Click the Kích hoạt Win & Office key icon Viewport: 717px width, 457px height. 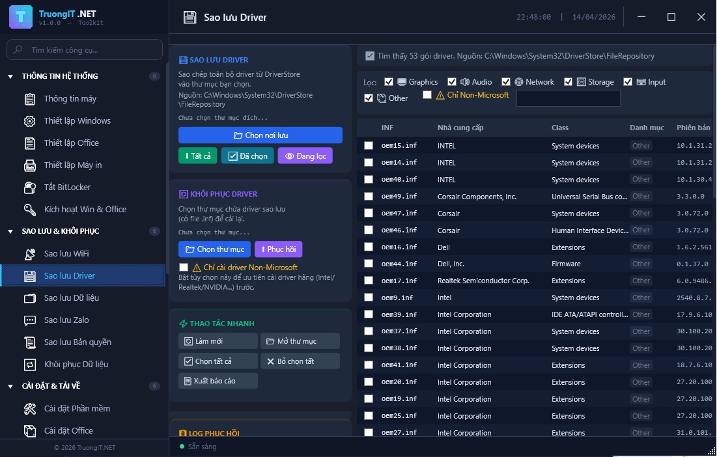point(30,210)
